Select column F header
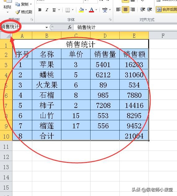The image size is (177, 196). pyautogui.click(x=163, y=36)
